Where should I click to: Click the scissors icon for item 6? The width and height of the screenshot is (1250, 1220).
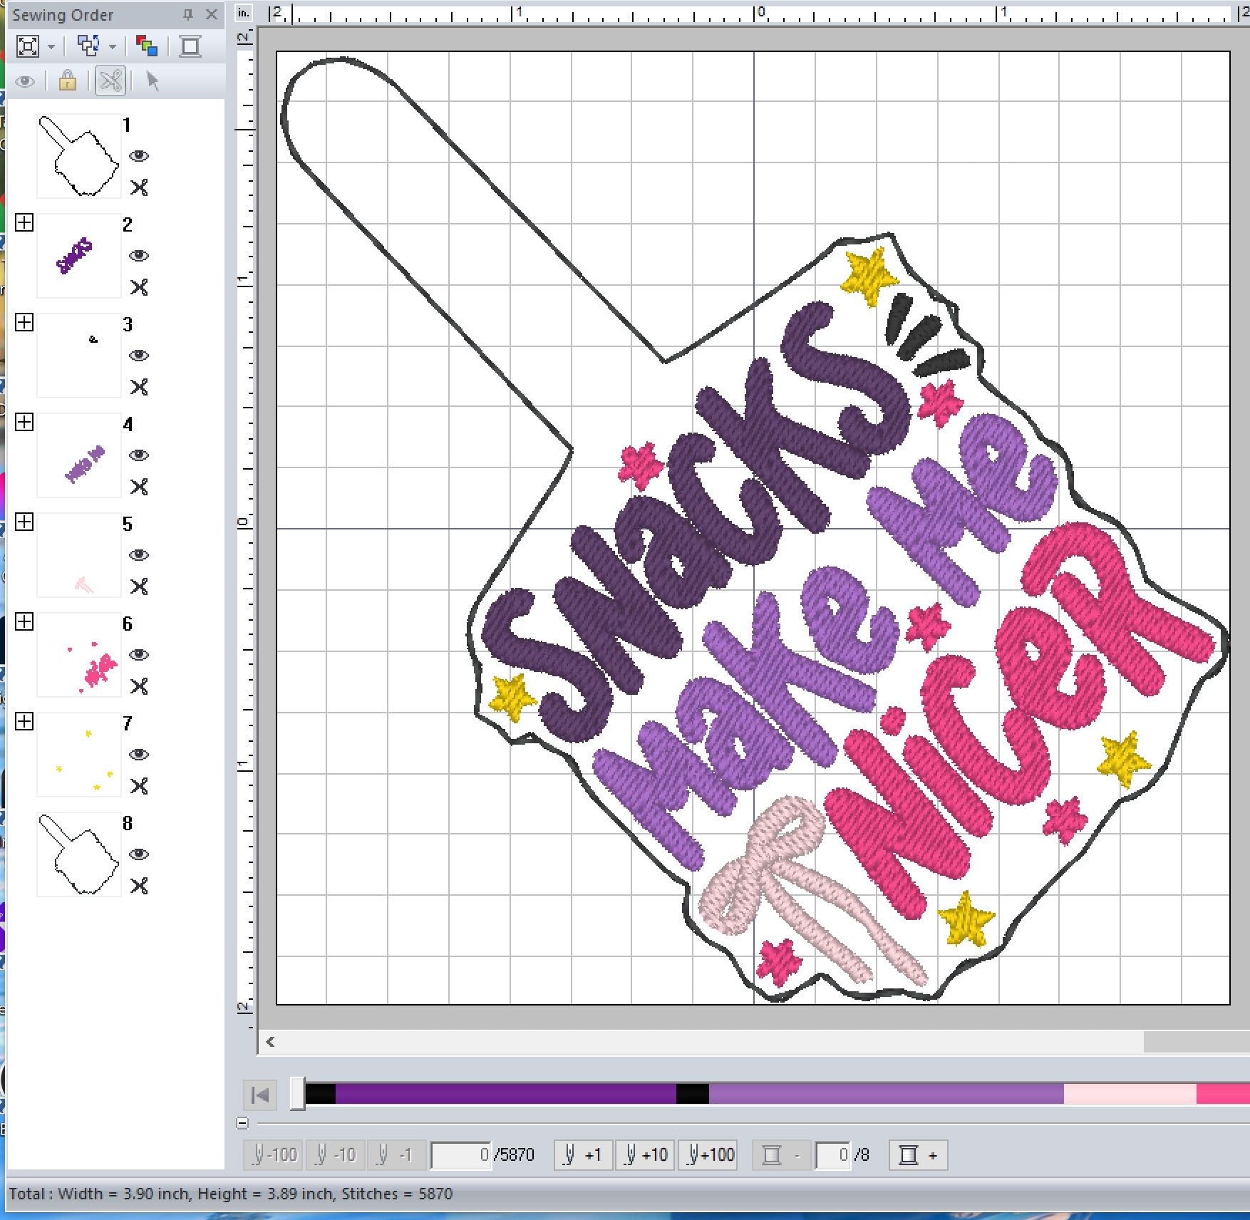[x=139, y=686]
